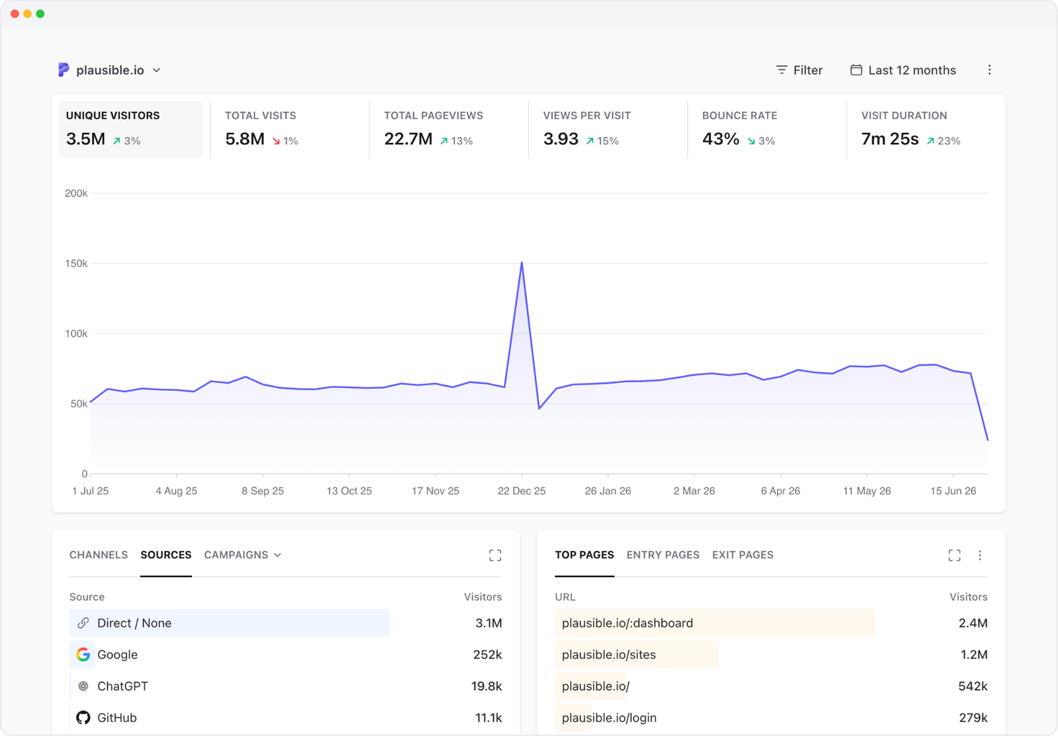Open the plausible.io/login page row
The image size is (1058, 736).
point(771,717)
